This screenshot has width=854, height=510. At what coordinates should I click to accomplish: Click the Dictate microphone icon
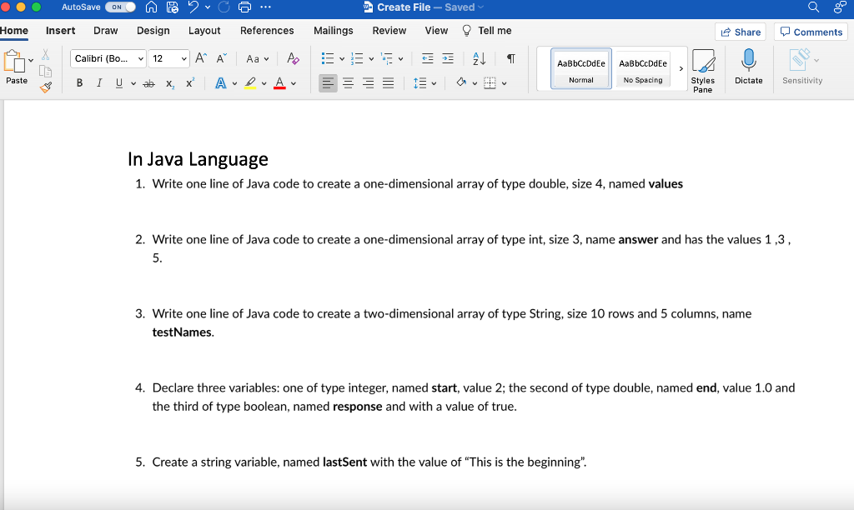coord(748,60)
